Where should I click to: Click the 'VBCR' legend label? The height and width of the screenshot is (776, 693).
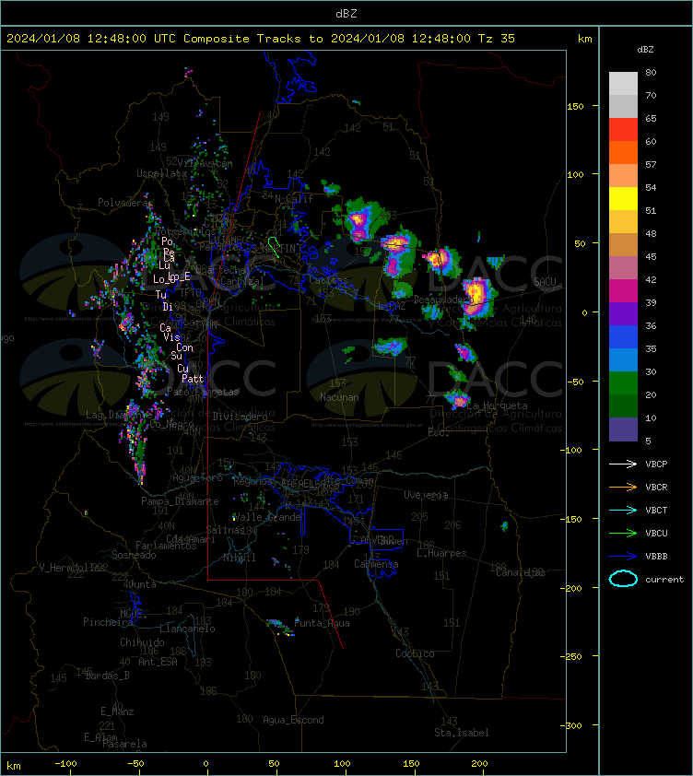tap(656, 487)
